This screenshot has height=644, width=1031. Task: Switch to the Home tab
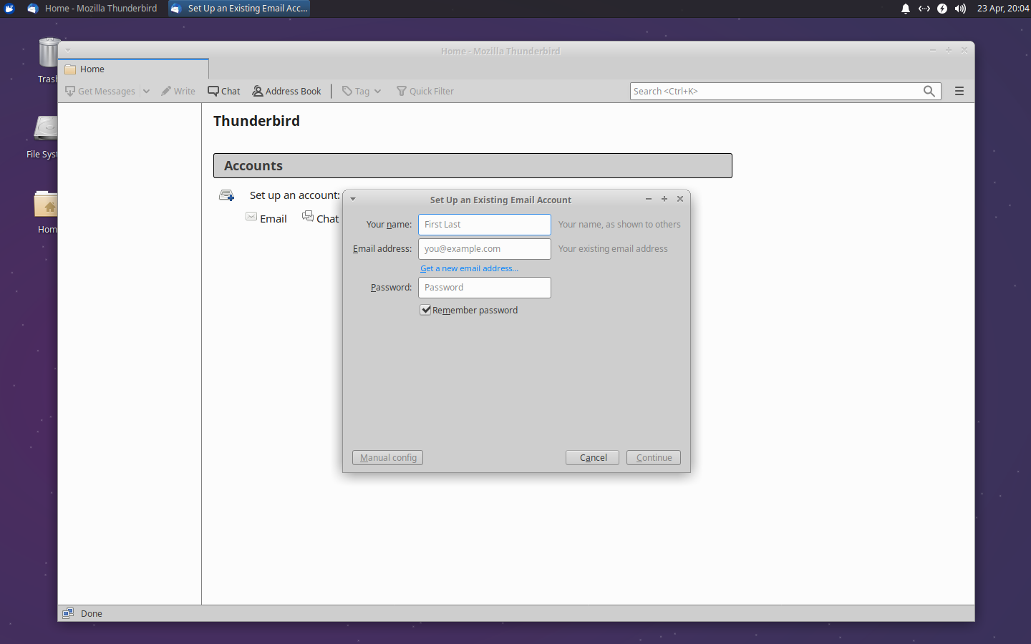[92, 69]
